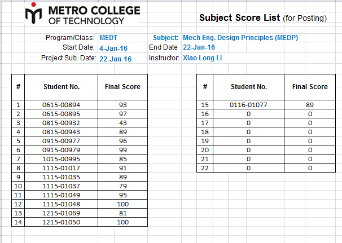Select student number 0615-00895
The image size is (342, 243).
(62, 114)
